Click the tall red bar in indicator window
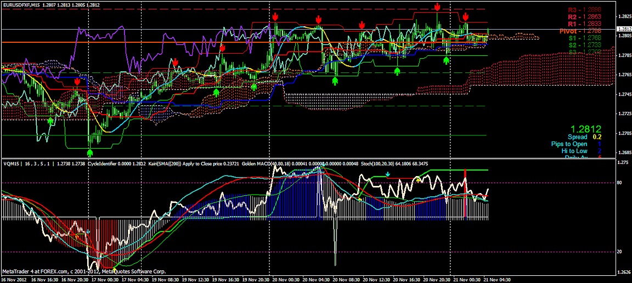The image size is (632, 283). 465,195
